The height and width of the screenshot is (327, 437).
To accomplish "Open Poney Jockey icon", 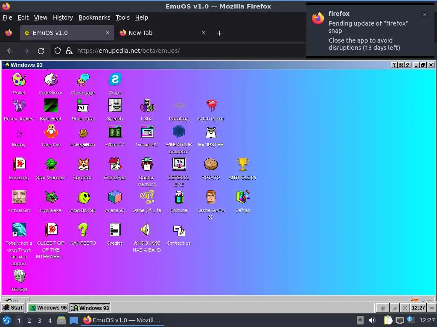I will 19,106.
